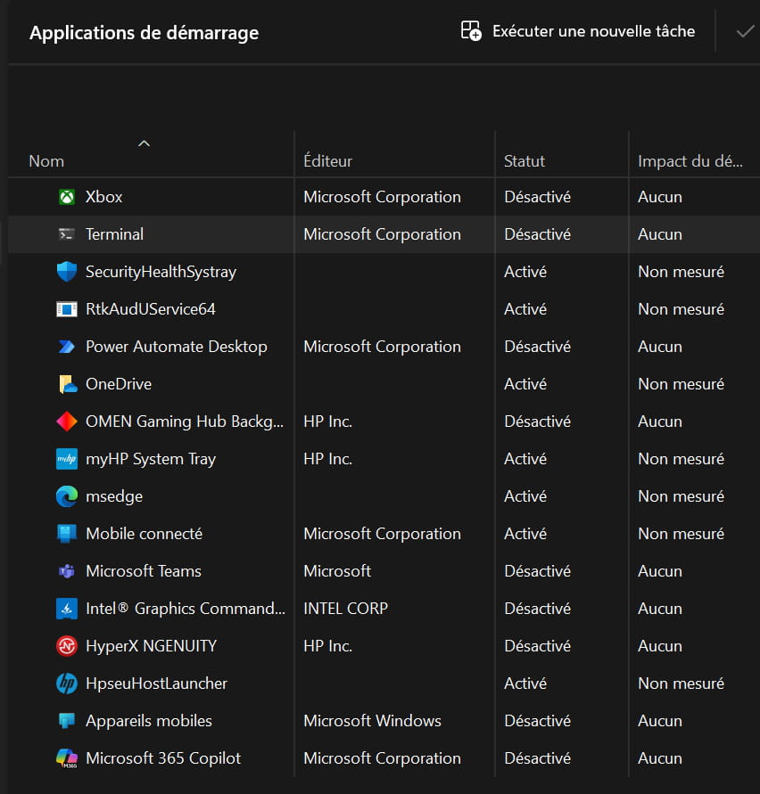The height and width of the screenshot is (794, 760).
Task: Click Non mesuré impact of RtkAudUService64
Action: pos(681,309)
